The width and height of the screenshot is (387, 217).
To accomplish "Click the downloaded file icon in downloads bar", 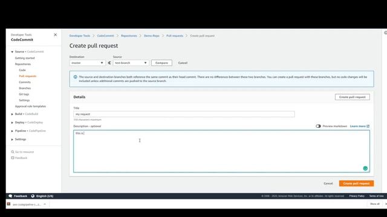I will coord(9,204).
